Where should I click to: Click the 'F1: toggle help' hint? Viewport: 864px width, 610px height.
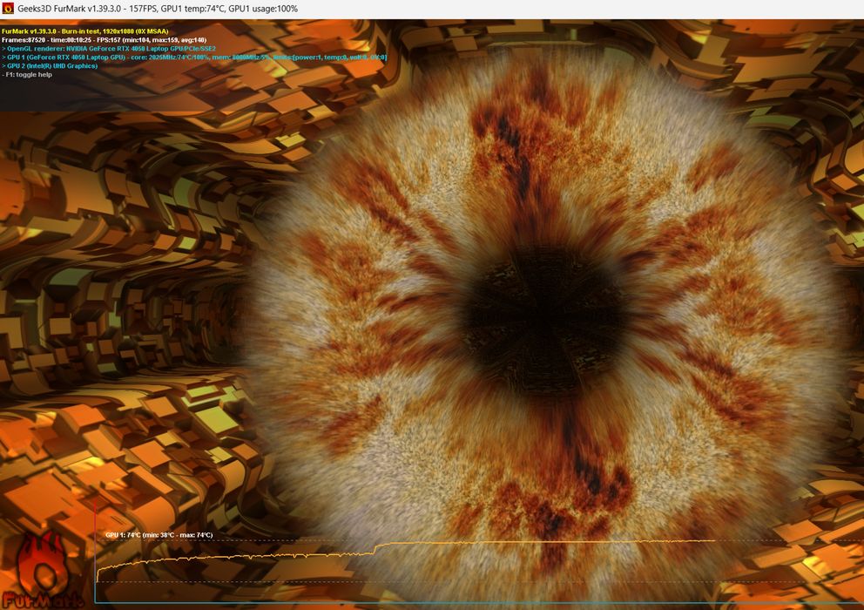pyautogui.click(x=27, y=74)
